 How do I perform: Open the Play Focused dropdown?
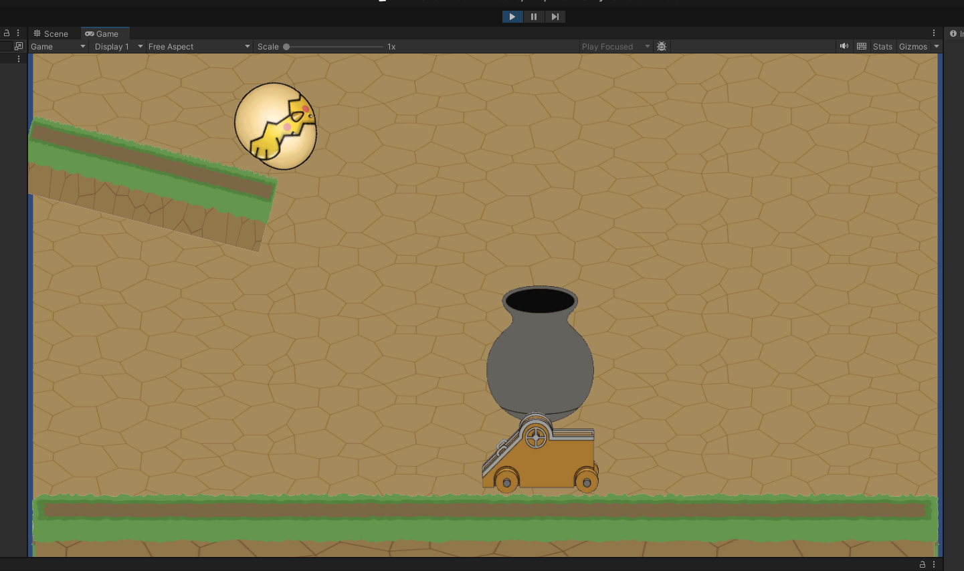point(615,46)
